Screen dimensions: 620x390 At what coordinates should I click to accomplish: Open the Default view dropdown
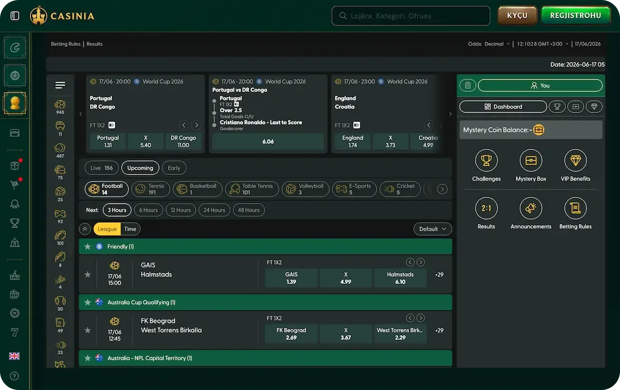[x=432, y=229]
